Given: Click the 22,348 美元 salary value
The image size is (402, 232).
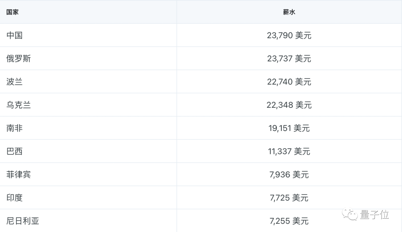Looking at the screenshot, I should 289,105.
